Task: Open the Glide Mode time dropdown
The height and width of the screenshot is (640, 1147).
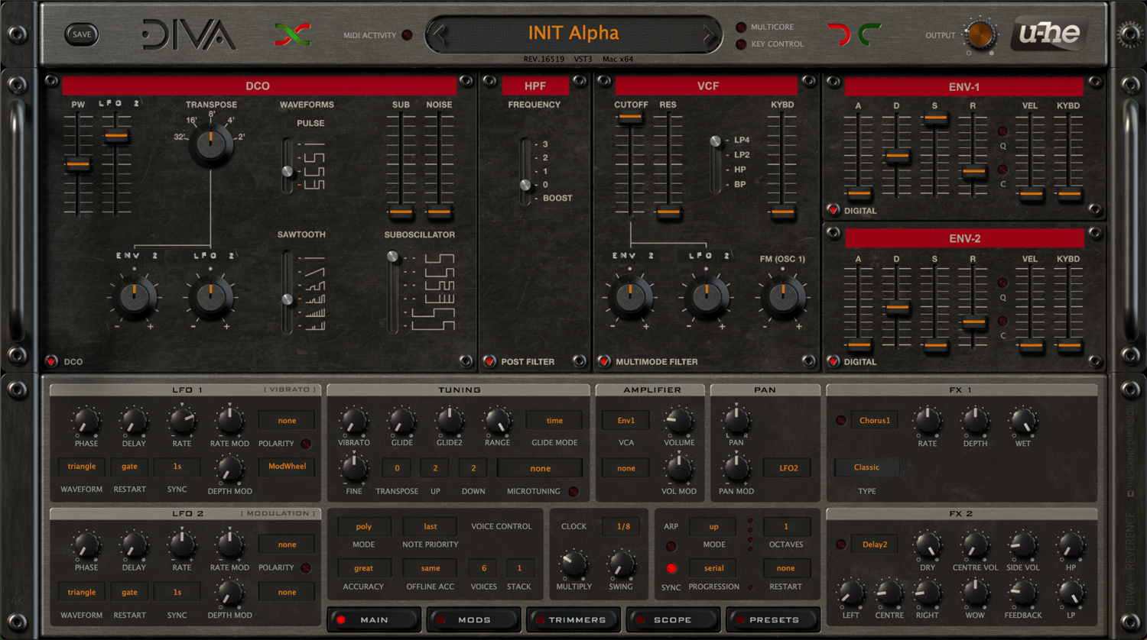Action: pos(554,420)
